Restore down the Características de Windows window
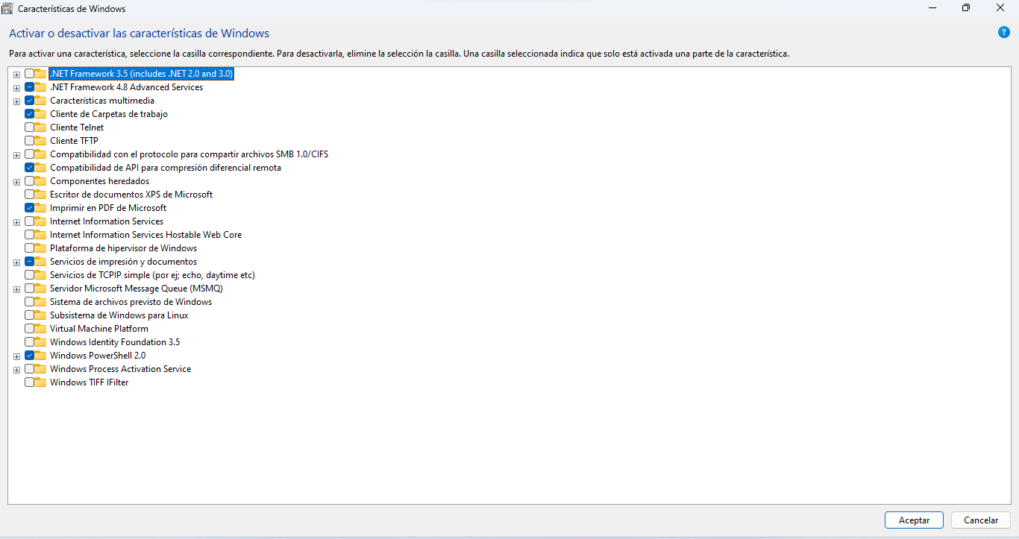 point(966,8)
